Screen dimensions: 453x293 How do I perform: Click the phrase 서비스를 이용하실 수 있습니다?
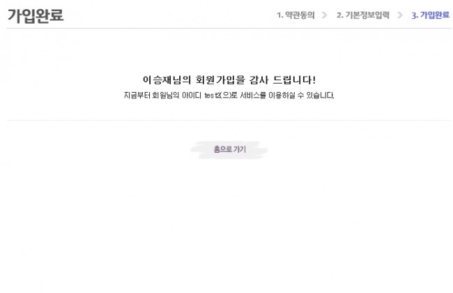tap(287, 95)
